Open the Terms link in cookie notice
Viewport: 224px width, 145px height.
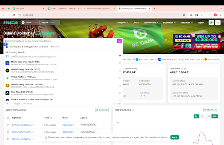pos(148,137)
